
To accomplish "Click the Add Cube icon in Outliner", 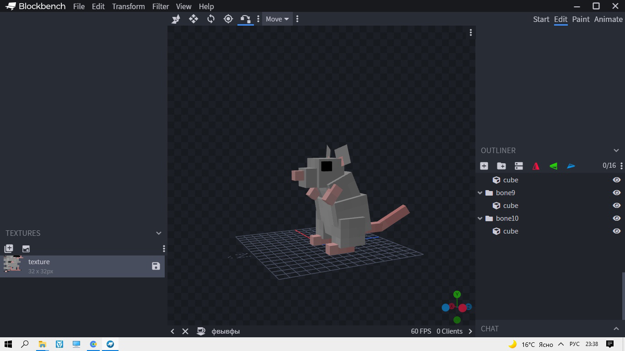I will [484, 166].
